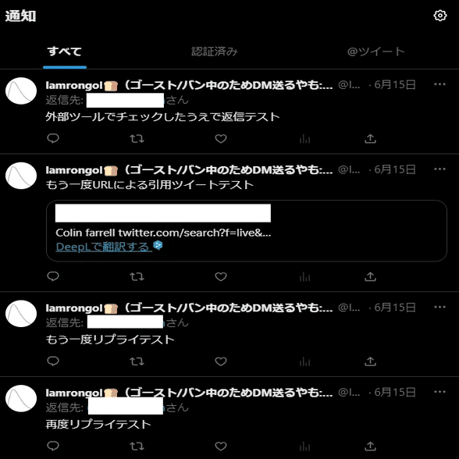Click the DeepLで翻訳する link
This screenshot has width=459, height=459.
[104, 247]
